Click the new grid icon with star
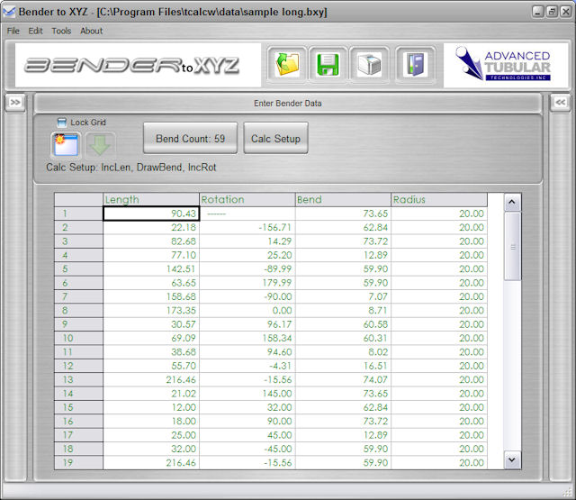576x500 pixels. (67, 145)
